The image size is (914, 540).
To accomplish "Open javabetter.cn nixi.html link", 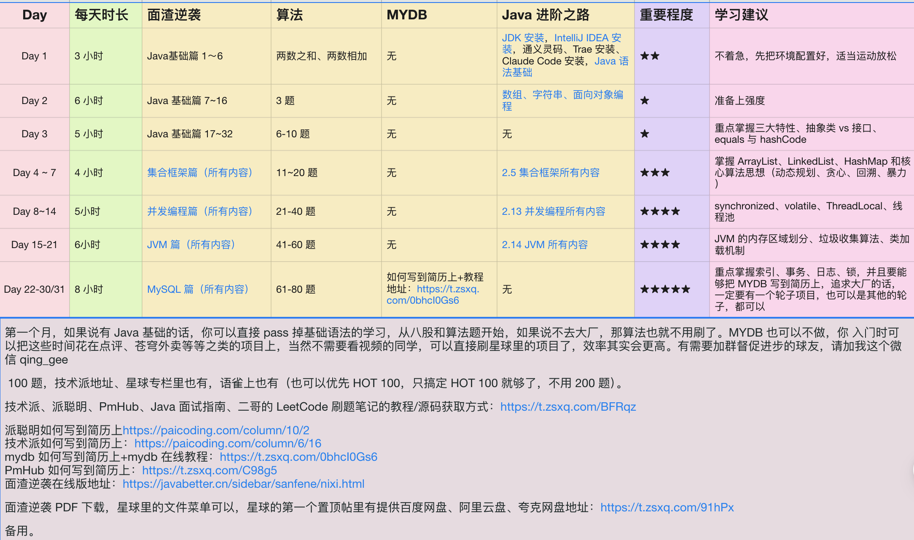I will [243, 484].
